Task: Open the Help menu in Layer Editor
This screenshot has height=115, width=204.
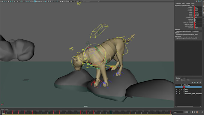Action: click(x=188, y=80)
